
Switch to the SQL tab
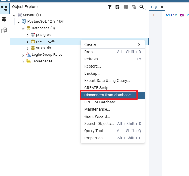pos(154,7)
